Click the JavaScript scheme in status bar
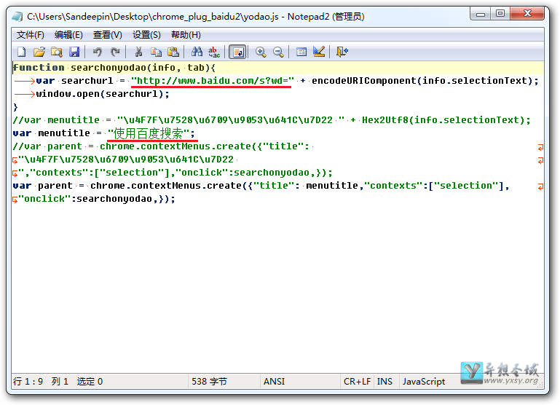This screenshot has height=405, width=560. [x=424, y=382]
